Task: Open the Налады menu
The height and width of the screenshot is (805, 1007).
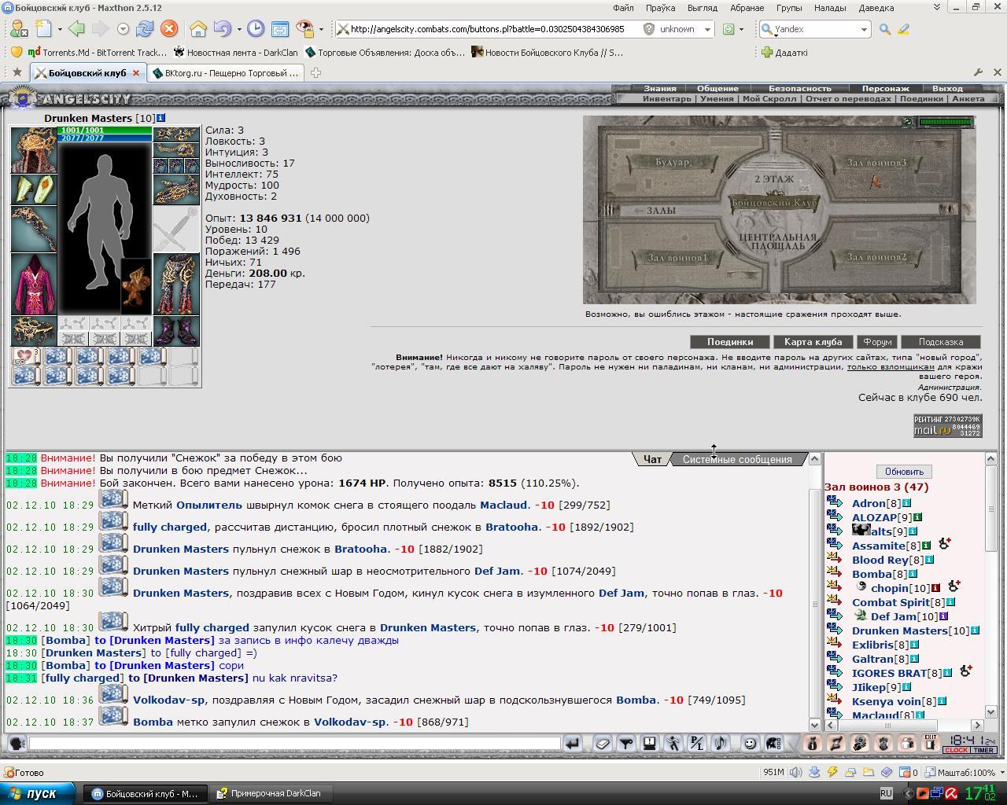Action: click(x=830, y=8)
